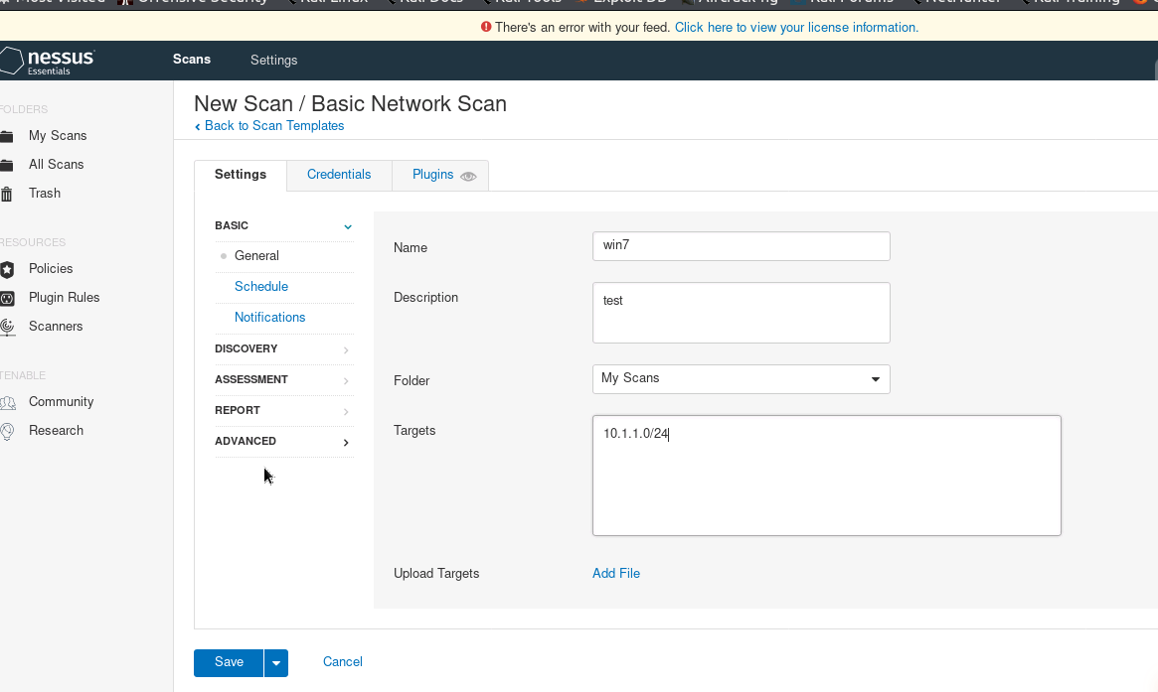Click Add File to upload targets
The width and height of the screenshot is (1158, 692).
click(616, 574)
